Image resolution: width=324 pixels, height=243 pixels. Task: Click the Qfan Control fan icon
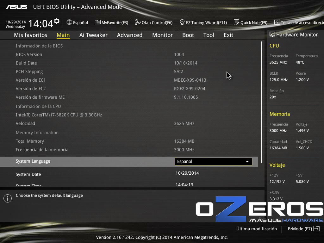point(138,22)
